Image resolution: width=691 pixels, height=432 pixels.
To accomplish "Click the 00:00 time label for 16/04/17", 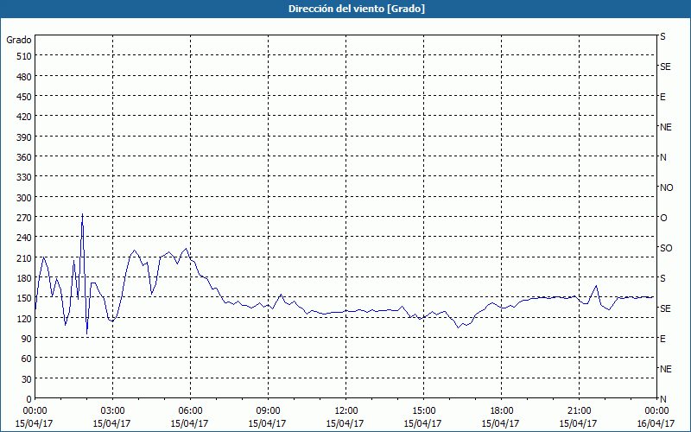I will (656, 411).
